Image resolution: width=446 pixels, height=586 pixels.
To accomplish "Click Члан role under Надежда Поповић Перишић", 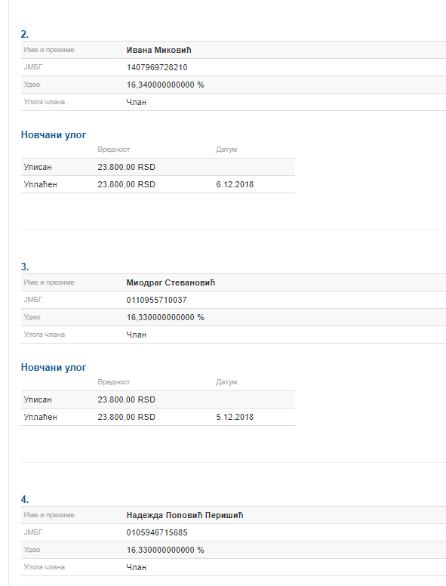I will (x=137, y=567).
